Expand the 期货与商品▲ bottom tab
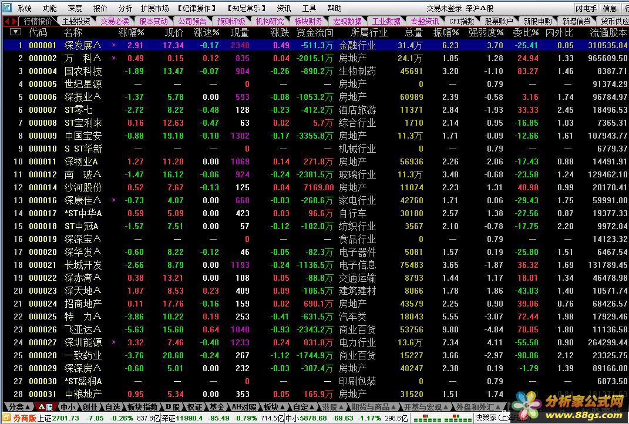 pos(374,407)
